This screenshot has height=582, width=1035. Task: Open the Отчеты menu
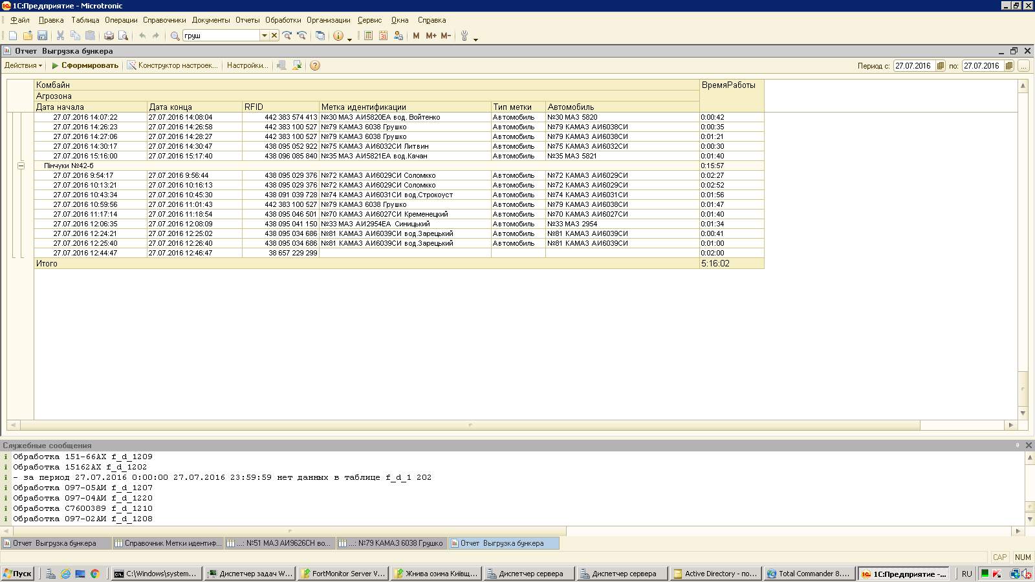coord(247,20)
